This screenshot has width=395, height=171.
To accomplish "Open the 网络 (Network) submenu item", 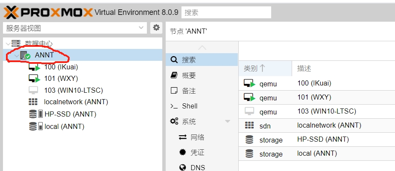I will point(202,137).
